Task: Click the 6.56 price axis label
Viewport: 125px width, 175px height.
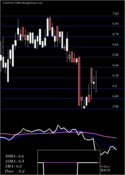Action: (115, 55)
